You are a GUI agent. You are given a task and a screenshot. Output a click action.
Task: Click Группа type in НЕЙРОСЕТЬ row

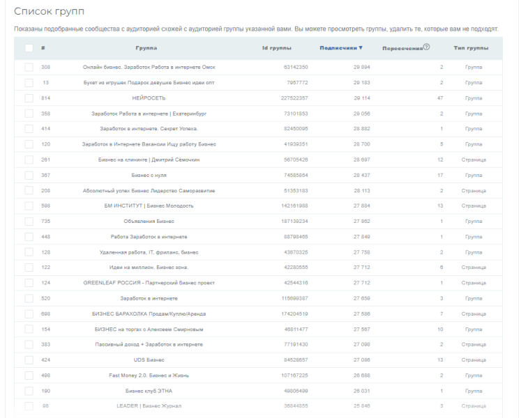coord(474,98)
